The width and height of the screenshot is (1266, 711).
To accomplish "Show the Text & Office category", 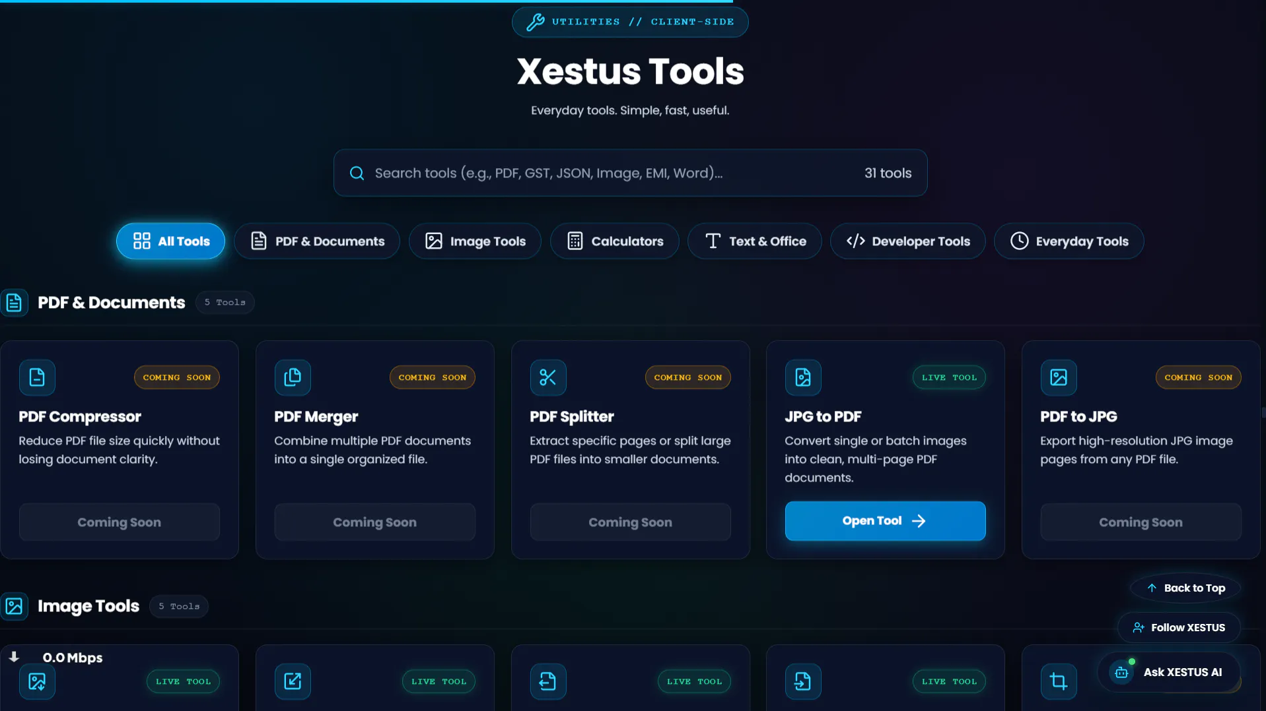I will tap(754, 241).
